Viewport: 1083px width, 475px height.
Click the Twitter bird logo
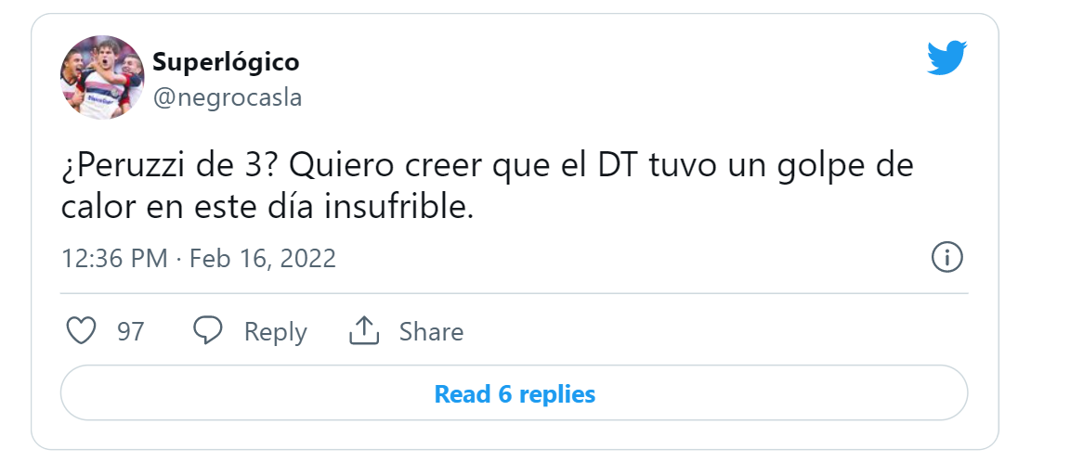(x=947, y=58)
